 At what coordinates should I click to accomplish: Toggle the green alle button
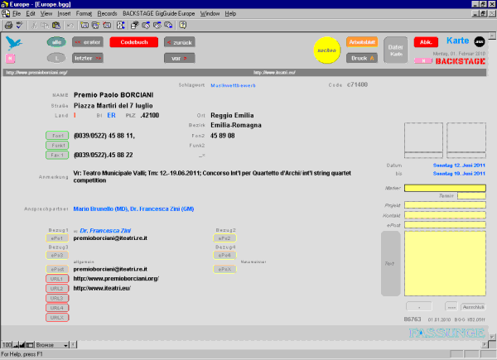click(57, 41)
